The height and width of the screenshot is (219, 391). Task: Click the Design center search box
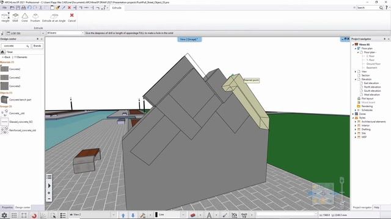[x=16, y=46]
